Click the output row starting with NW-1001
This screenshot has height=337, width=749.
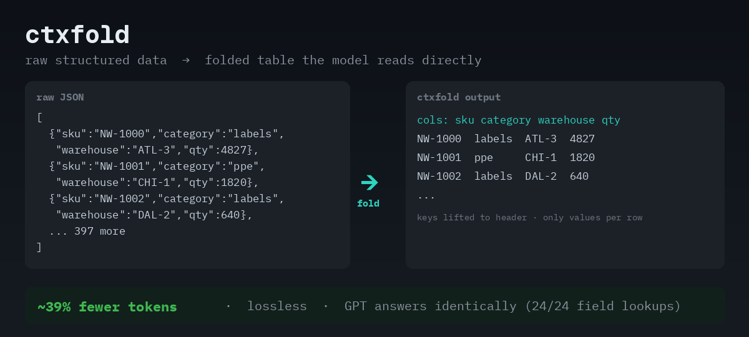(x=506, y=157)
